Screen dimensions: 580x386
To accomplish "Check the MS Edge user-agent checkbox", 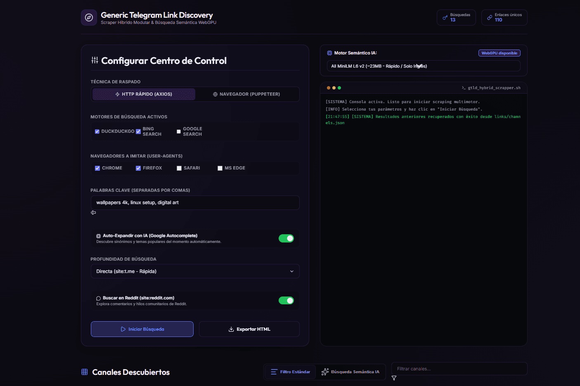I will pyautogui.click(x=220, y=168).
